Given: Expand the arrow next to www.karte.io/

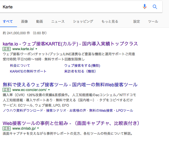Looking at the screenshot, I should point(37,49).
